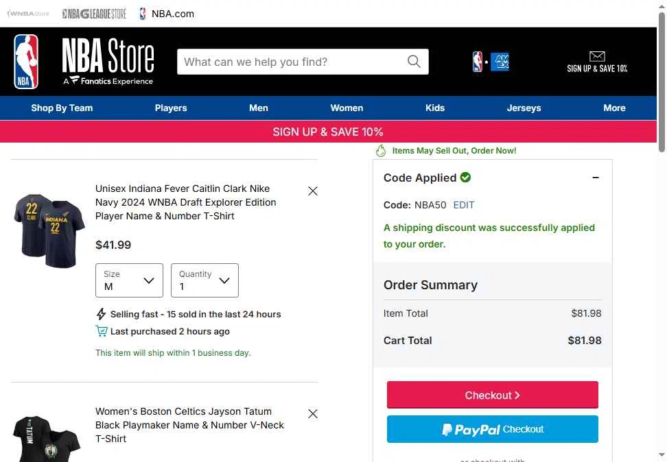Open Kids menu
The width and height of the screenshot is (667, 462).
tap(435, 108)
